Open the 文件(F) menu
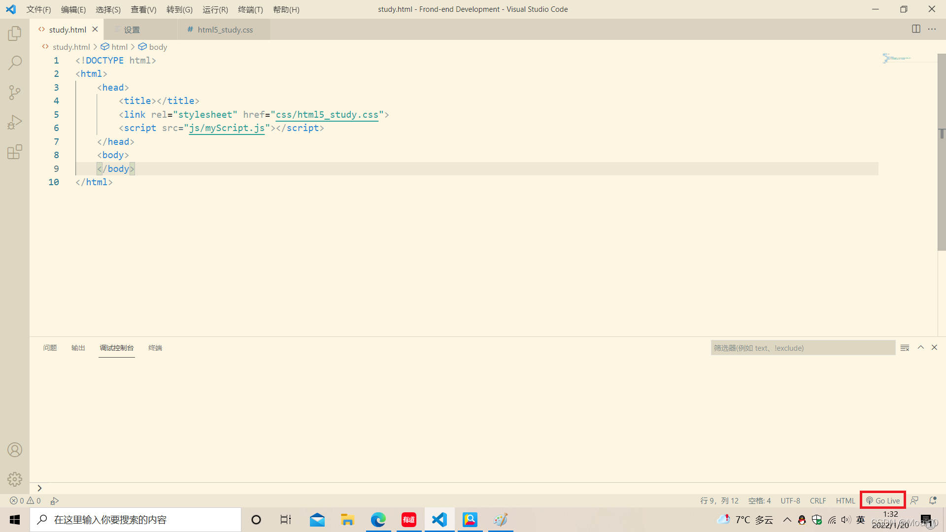 39,9
